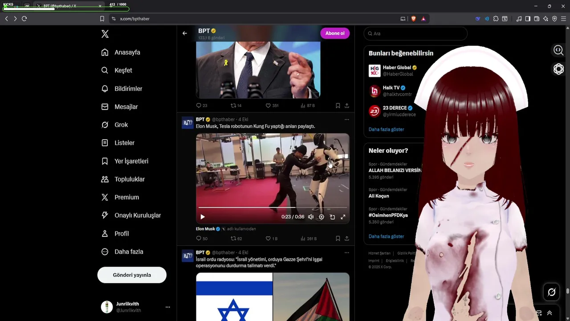Open Junrilkvith account options menu
This screenshot has width=570, height=321.
[x=168, y=307]
